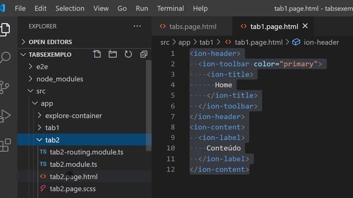Click the TS icon of tab2-routing.module.ts

click(43, 152)
